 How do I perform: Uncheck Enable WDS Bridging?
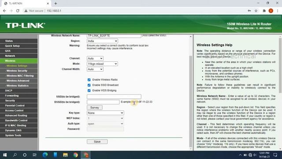click(89, 91)
